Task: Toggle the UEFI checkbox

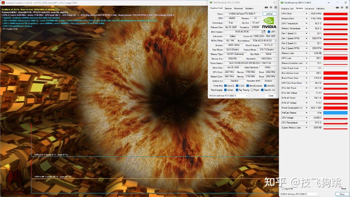Action: point(269,32)
